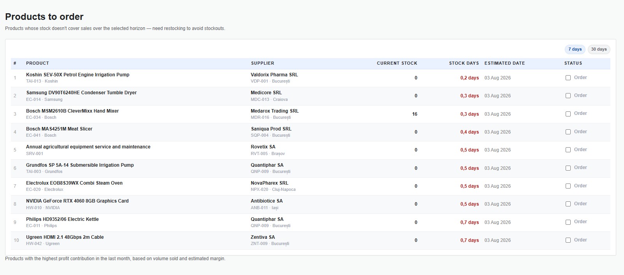The image size is (624, 275).
Task: Tick Order checkbox for Bosch Meat Slicer
Action: click(x=568, y=132)
